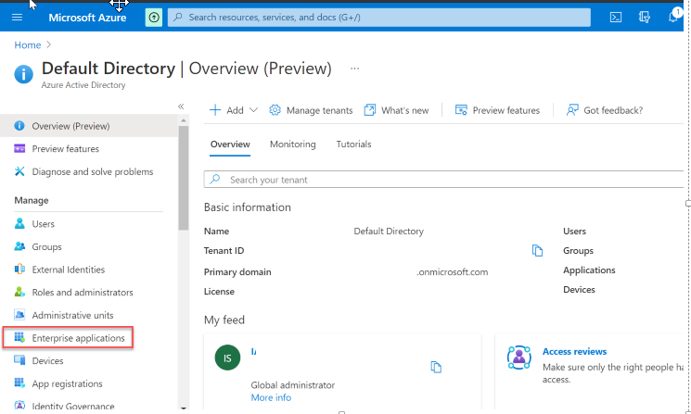Click the Overview info icon beside the page title

click(23, 74)
